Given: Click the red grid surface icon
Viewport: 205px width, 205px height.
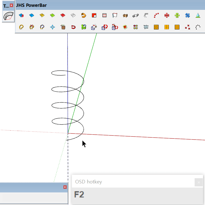Looking at the screenshot, I should coord(63,15).
